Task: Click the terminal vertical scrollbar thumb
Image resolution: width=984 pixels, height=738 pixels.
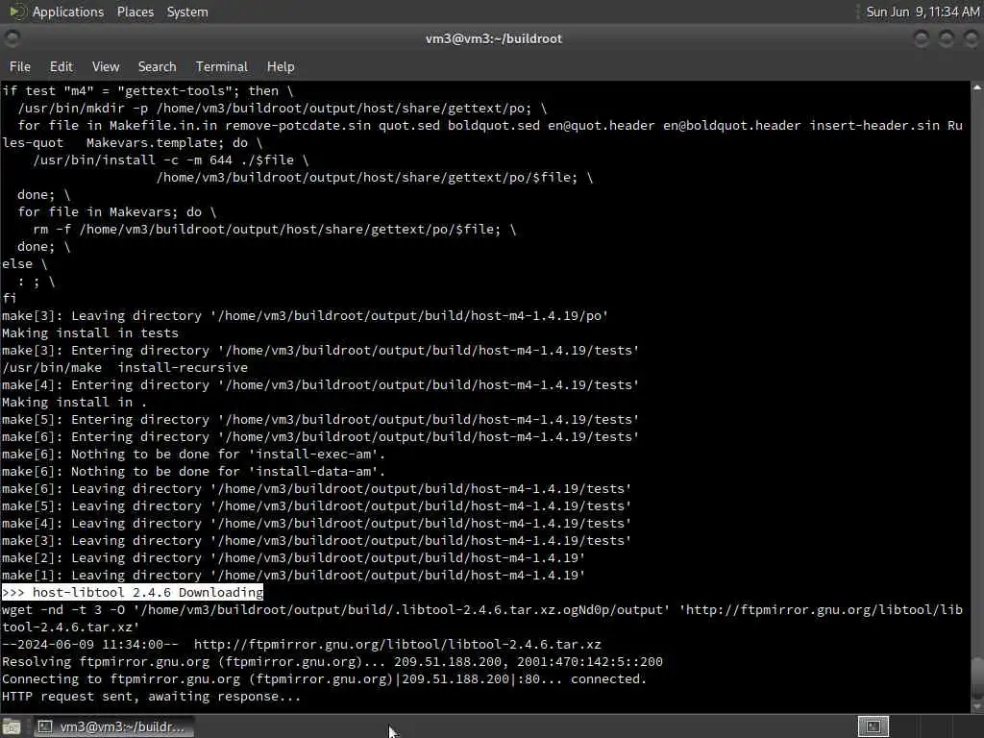Action: [977, 676]
